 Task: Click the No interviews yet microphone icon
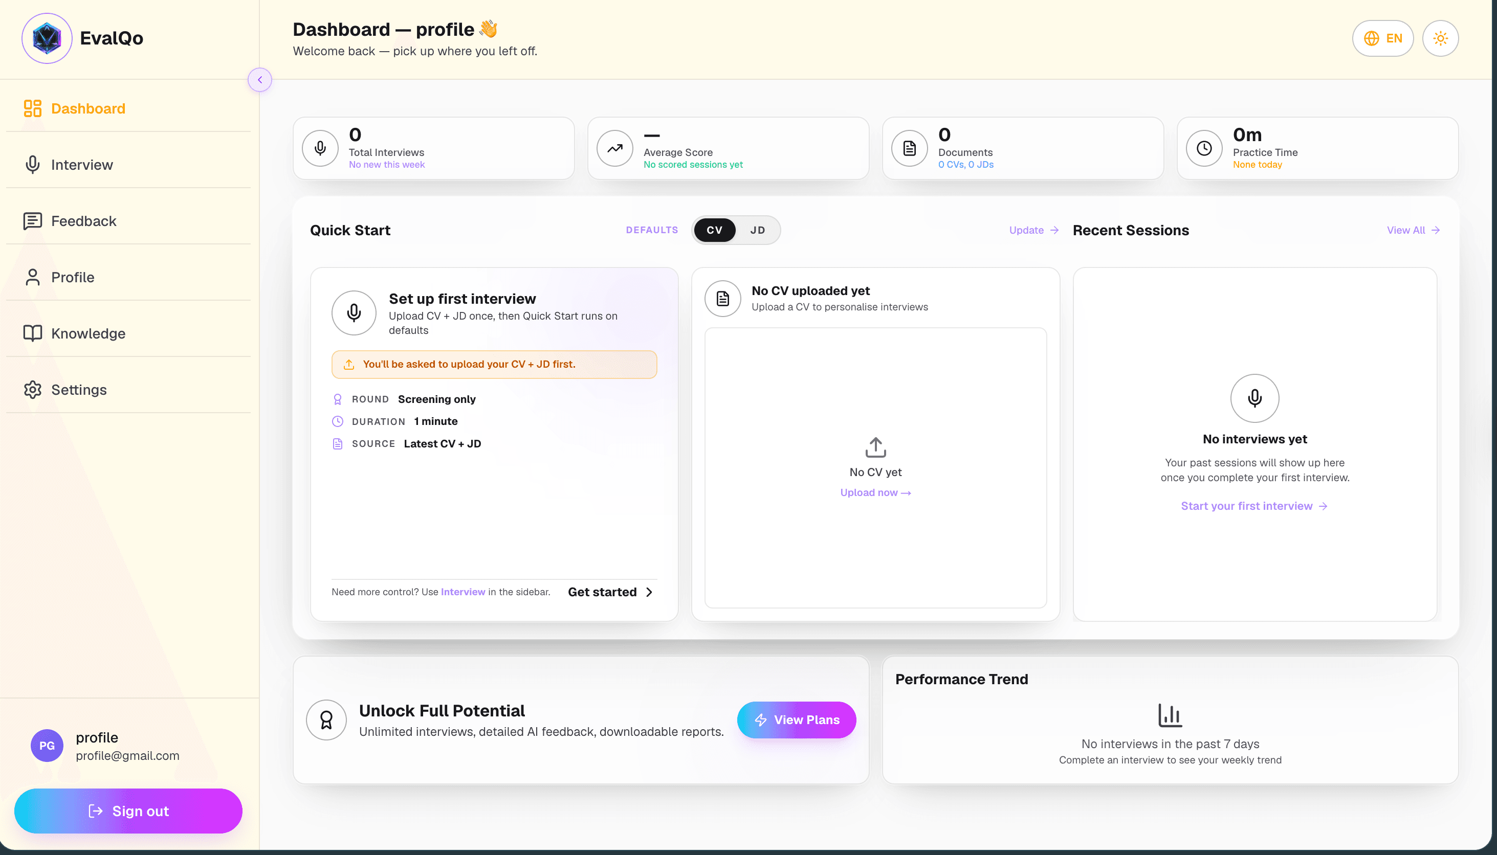(1254, 398)
